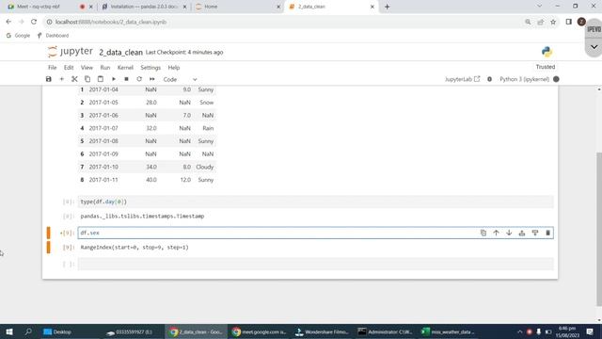Show hidden system tray icons

(x=519, y=331)
